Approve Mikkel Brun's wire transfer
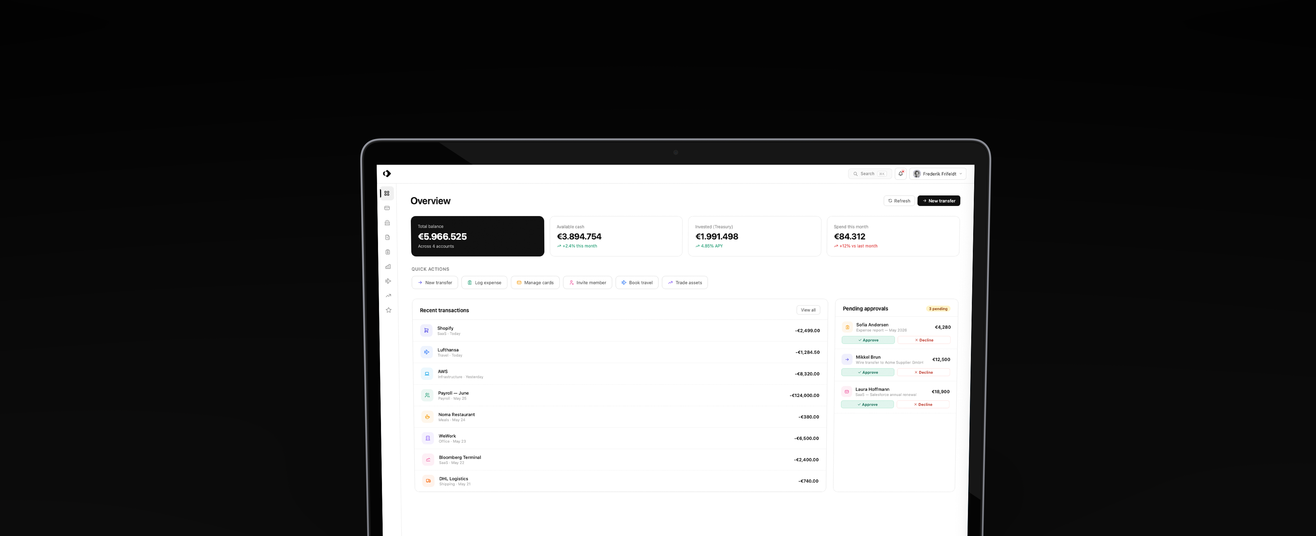Screen dimensions: 1316x536 point(868,373)
